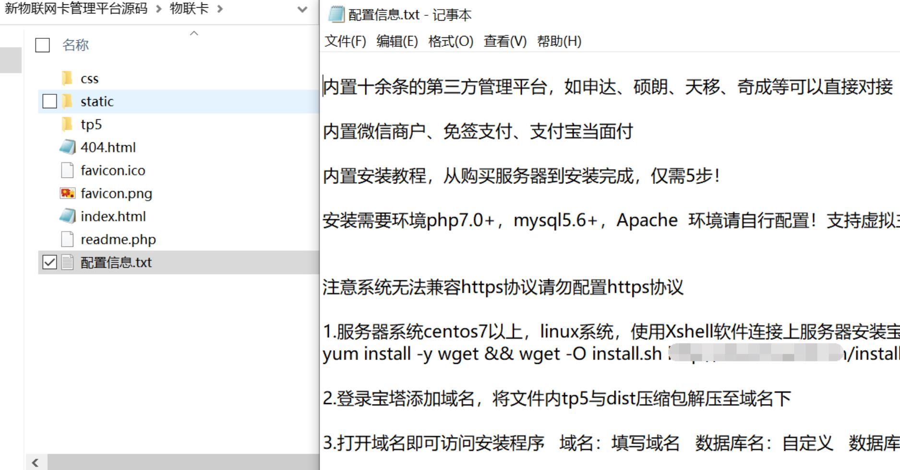900x470 pixels.
Task: Click the index.html file icon
Action: pos(67,216)
